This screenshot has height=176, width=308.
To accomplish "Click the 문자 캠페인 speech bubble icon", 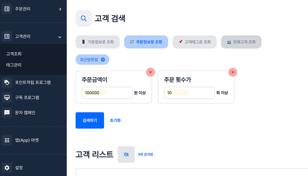I will 7,113.
